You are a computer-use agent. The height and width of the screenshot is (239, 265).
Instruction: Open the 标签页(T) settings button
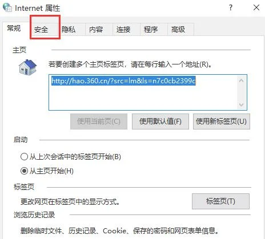[220, 201]
